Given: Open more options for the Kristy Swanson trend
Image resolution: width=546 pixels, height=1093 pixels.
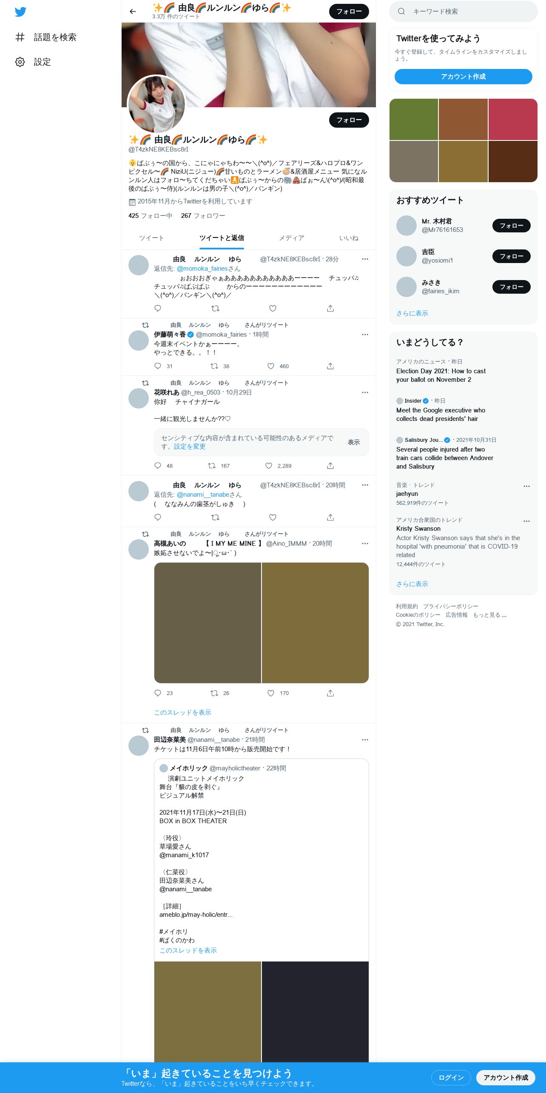Looking at the screenshot, I should point(526,521).
